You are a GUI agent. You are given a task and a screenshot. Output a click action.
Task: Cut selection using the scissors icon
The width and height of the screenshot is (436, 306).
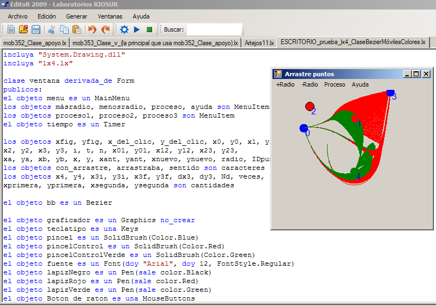pos(52,29)
